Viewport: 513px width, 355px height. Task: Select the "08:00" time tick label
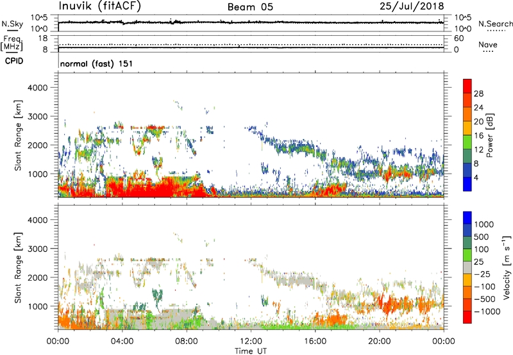tap(187, 342)
